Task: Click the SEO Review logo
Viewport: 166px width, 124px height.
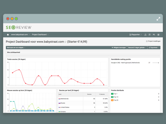Action: 19,28
